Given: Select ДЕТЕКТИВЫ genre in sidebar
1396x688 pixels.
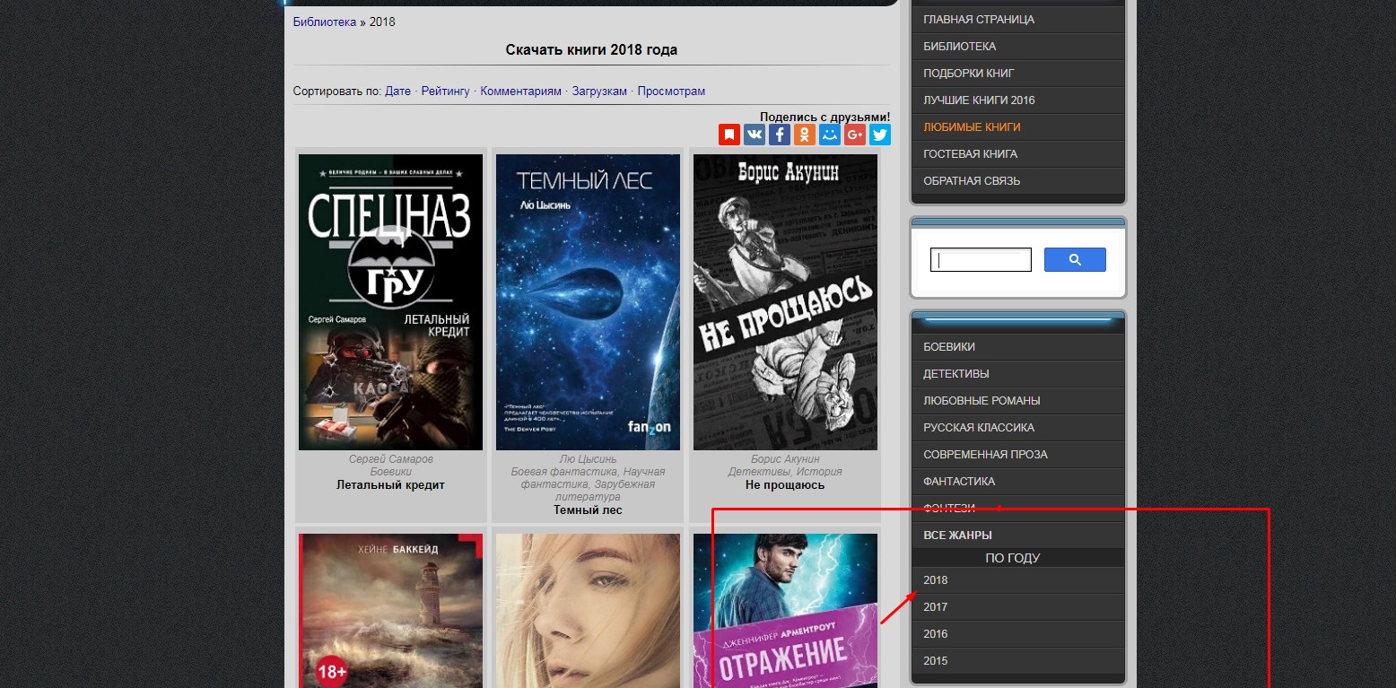Looking at the screenshot, I should tap(956, 374).
